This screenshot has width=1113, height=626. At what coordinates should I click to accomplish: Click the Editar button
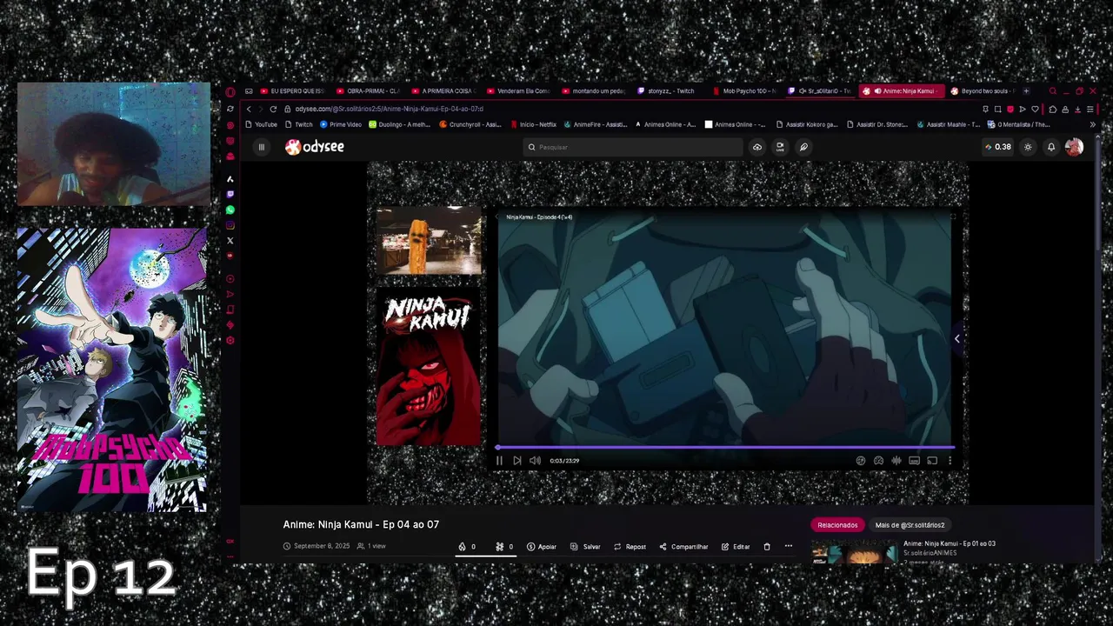[736, 547]
